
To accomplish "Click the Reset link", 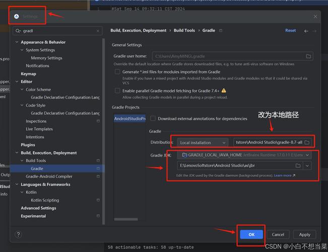I will tap(290, 31).
